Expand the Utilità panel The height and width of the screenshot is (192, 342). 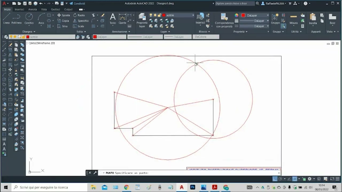tap(296, 31)
